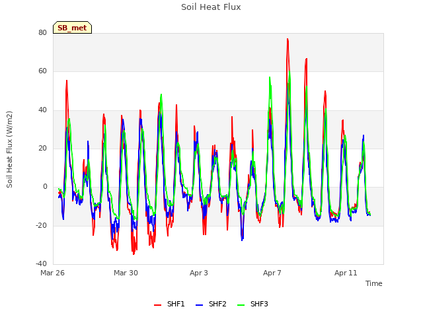This screenshot has width=423, height=317.
Task: Click the Apr 3 x-axis tick label
Action: pos(199,273)
